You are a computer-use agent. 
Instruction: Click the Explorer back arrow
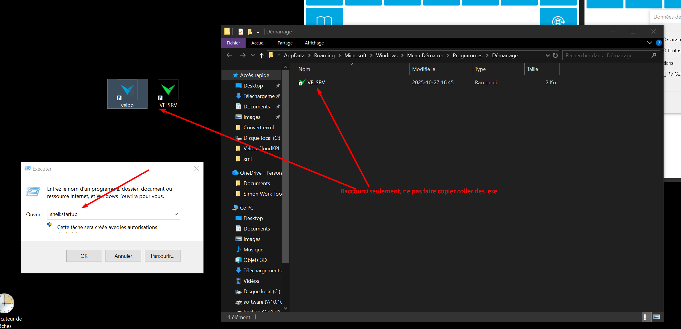(230, 55)
